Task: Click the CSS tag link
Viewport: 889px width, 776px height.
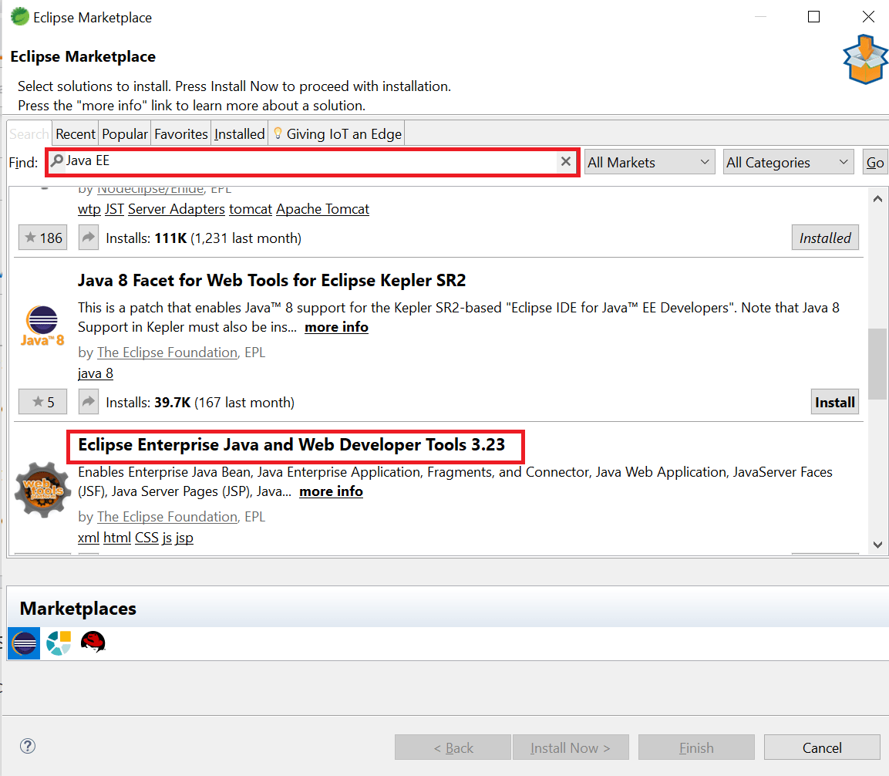Action: click(146, 538)
